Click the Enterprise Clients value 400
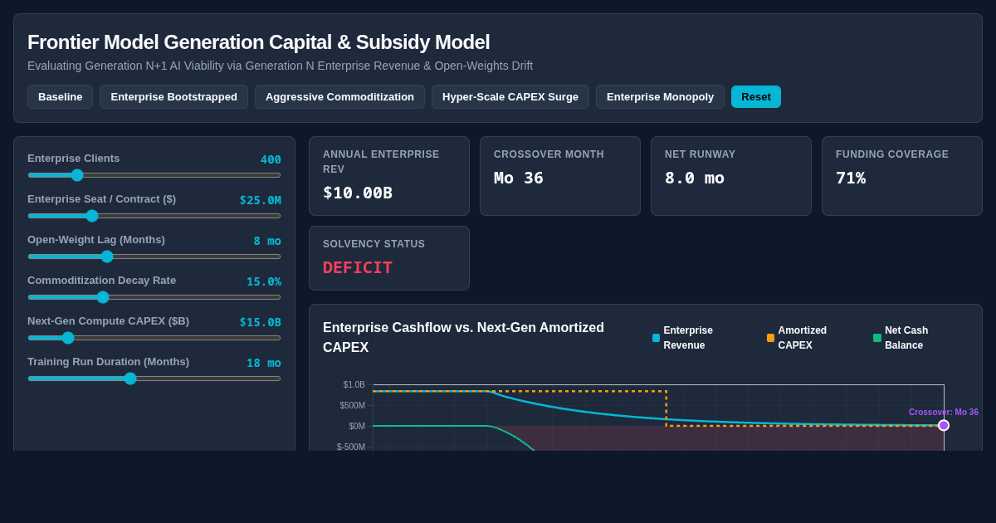Viewport: 996px width, 523px height. [271, 159]
